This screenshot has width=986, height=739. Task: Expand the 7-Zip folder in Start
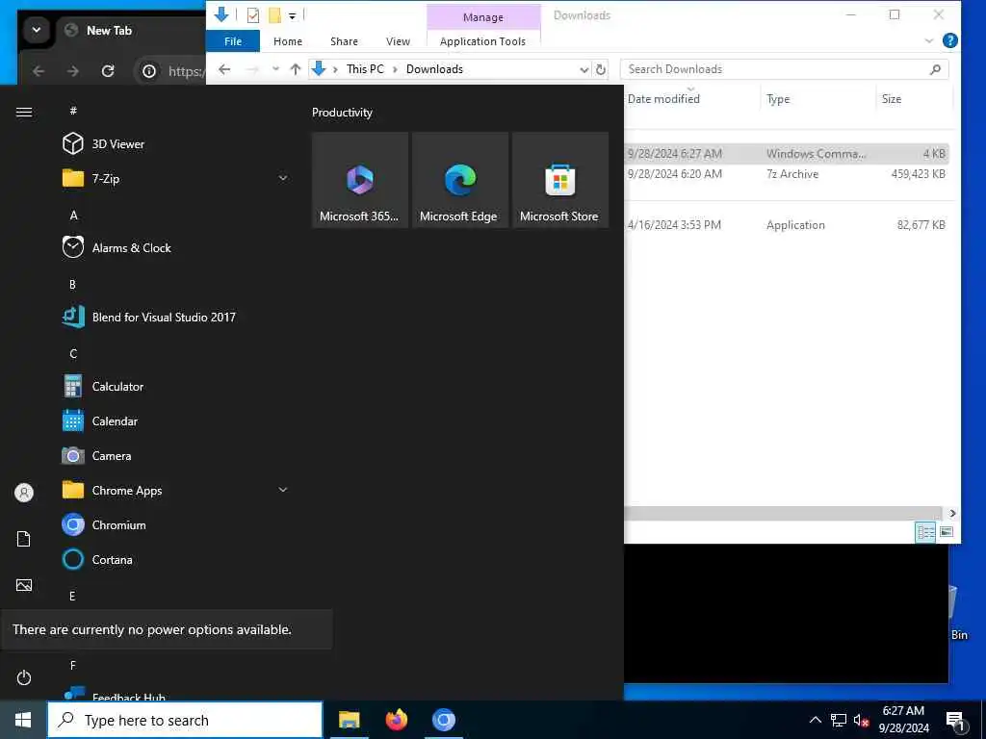tap(283, 178)
